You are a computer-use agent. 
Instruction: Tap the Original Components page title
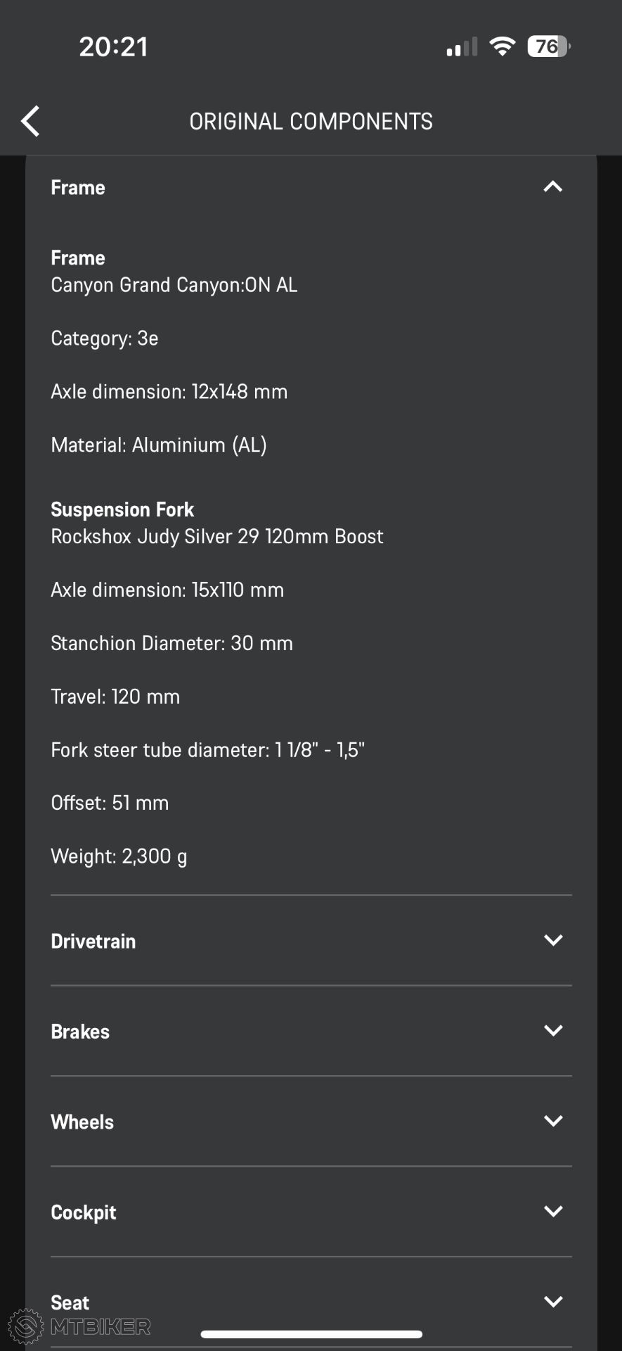tap(311, 121)
